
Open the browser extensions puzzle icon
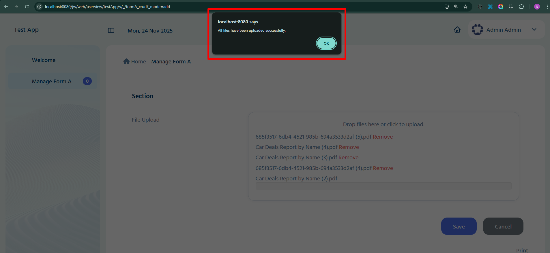click(x=521, y=6)
